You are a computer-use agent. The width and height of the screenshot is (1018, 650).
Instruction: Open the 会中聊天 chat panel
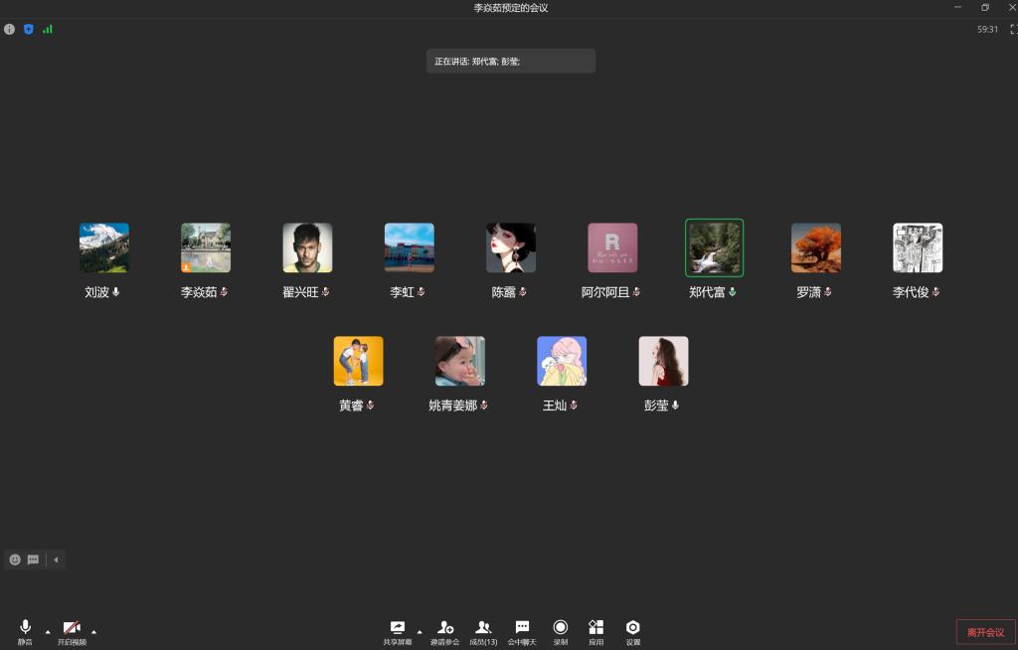pos(522,630)
